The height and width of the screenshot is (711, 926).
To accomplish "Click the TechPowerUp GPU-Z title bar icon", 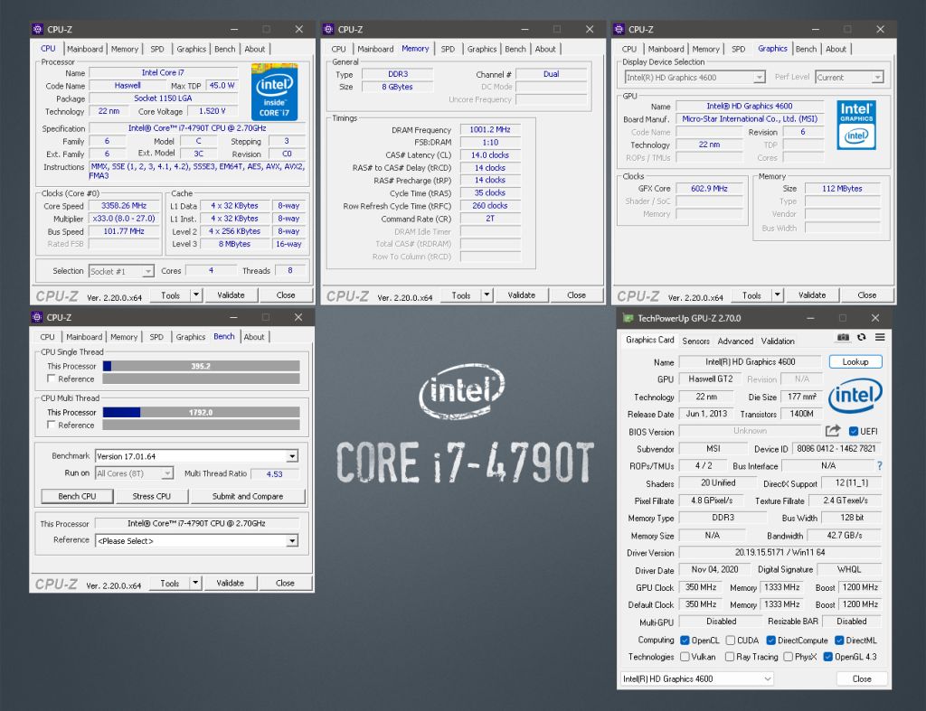I will (628, 318).
